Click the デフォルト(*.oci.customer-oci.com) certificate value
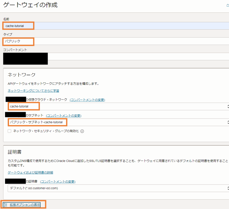 click(x=34, y=188)
